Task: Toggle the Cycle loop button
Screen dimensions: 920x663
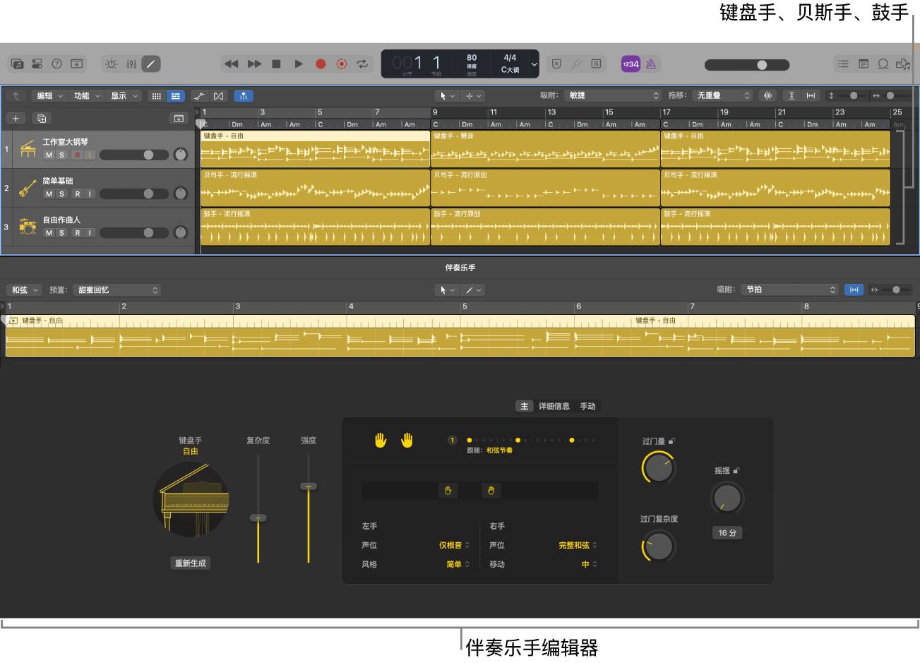Action: pyautogui.click(x=362, y=64)
